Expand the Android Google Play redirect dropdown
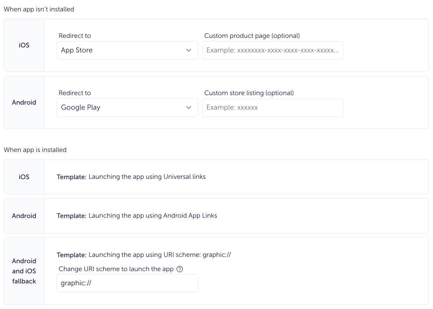The image size is (433, 309). pyautogui.click(x=127, y=107)
